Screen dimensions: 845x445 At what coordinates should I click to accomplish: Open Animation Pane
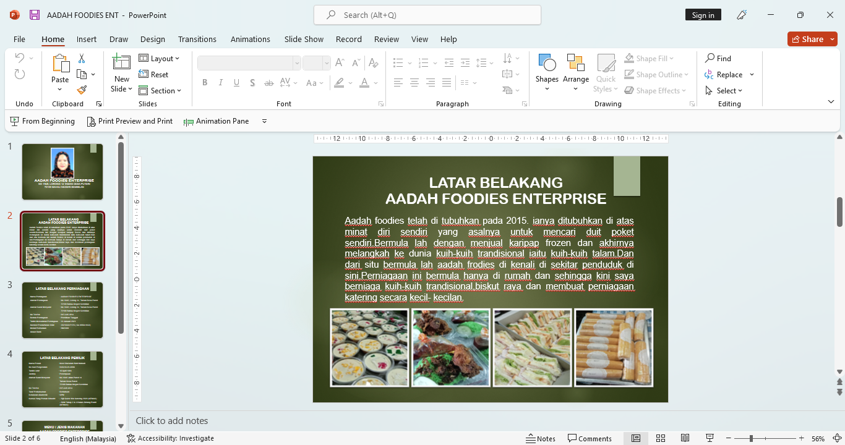click(x=216, y=121)
